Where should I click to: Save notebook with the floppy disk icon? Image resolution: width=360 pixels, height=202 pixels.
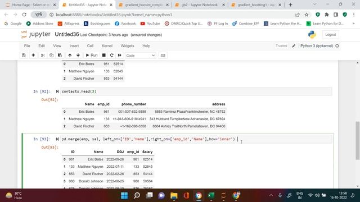point(24,55)
